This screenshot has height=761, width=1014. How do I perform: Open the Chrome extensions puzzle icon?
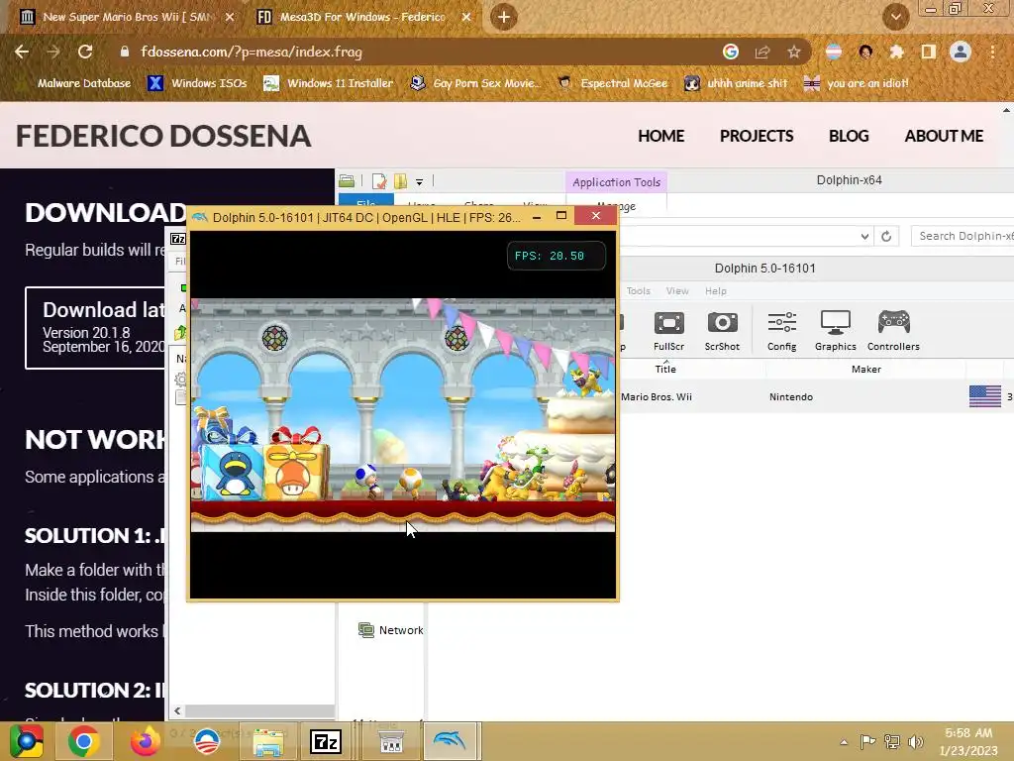[897, 52]
